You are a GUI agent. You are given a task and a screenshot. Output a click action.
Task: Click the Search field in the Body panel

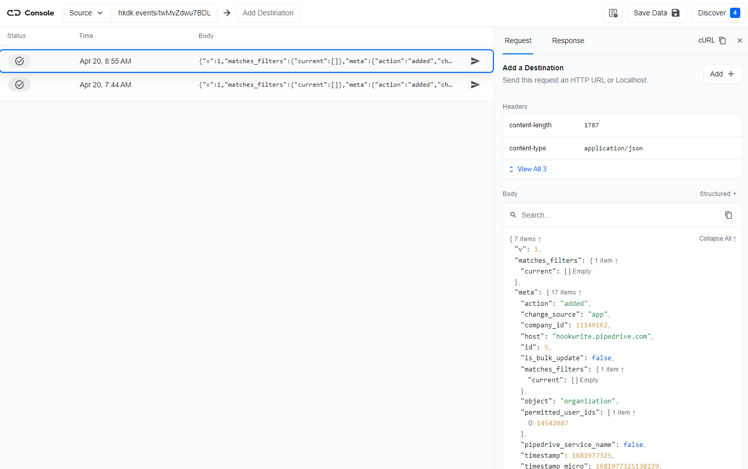pos(565,214)
